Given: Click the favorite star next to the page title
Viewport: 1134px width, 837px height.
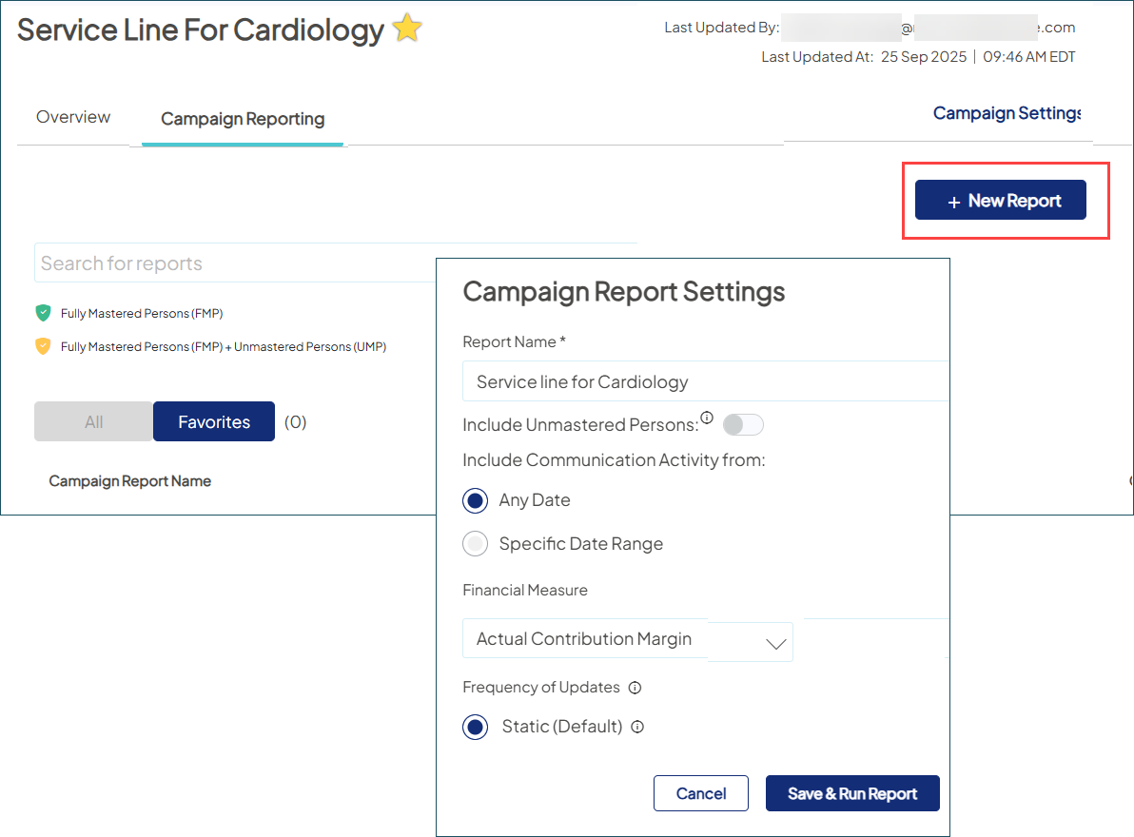Looking at the screenshot, I should point(406,29).
